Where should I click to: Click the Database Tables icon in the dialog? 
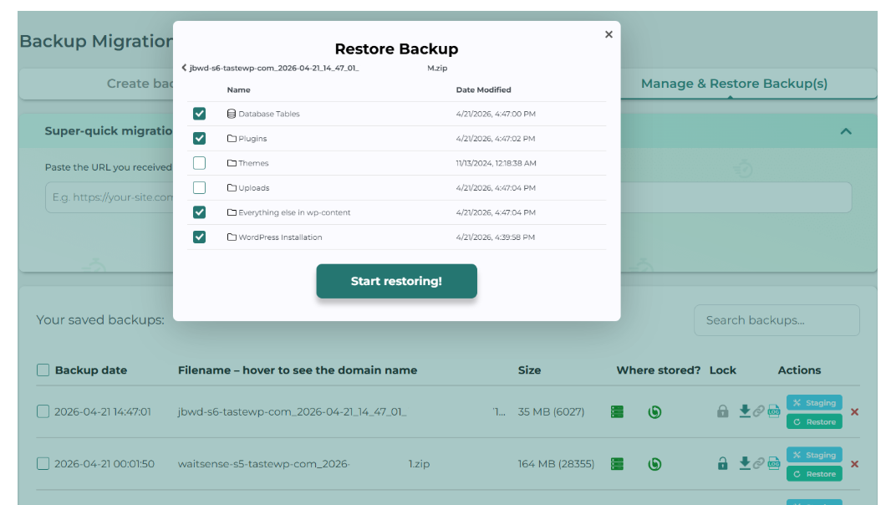230,113
